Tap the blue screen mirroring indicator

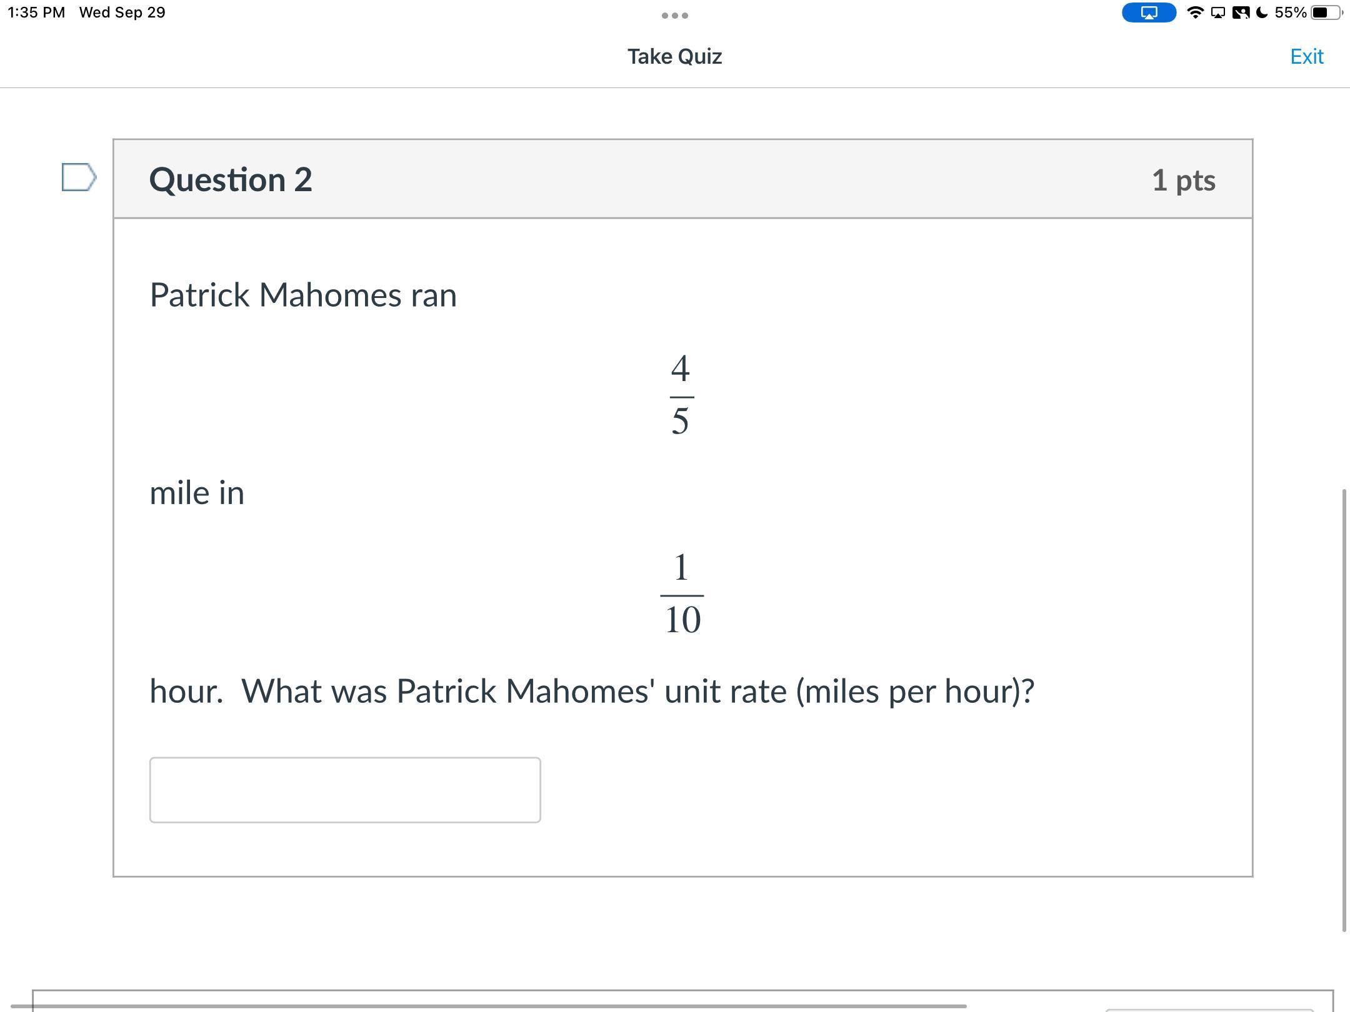point(1149,12)
